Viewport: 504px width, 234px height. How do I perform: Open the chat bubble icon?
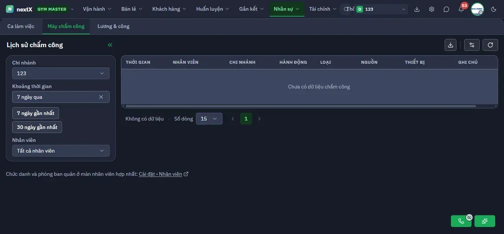[x=446, y=9]
